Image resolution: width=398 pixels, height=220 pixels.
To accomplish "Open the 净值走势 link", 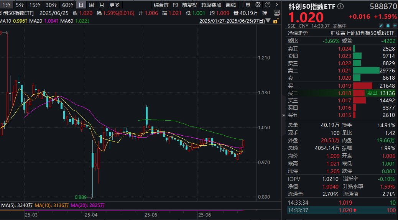I will 298,33.
